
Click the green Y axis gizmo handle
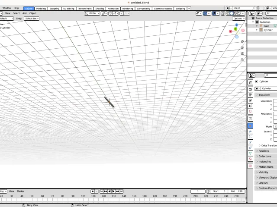pyautogui.click(x=235, y=29)
